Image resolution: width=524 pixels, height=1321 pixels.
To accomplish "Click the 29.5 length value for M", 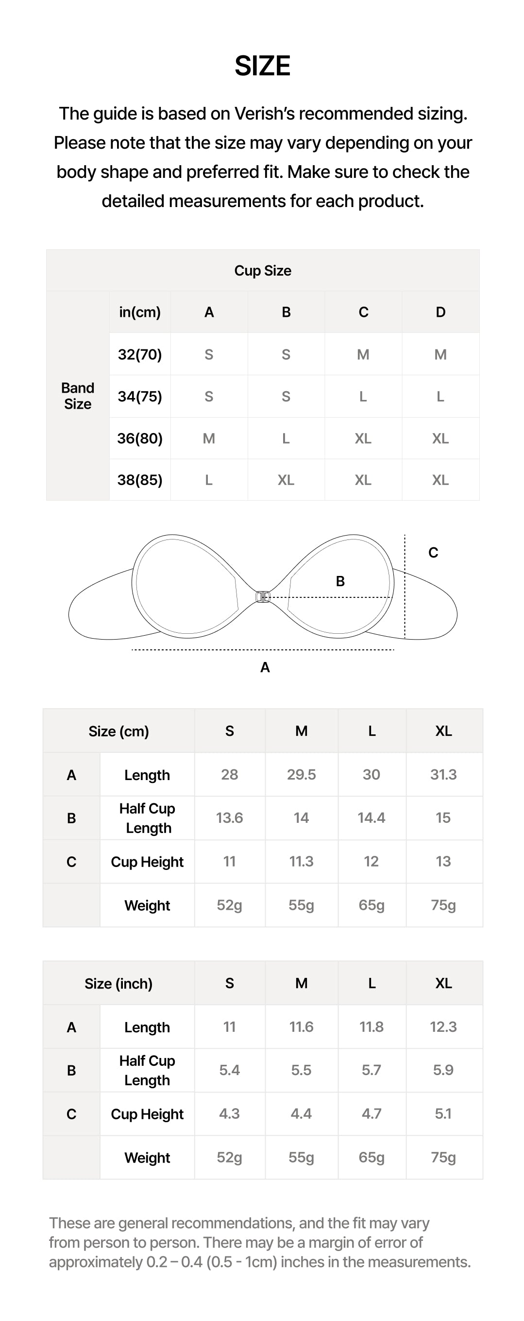I will point(301,774).
